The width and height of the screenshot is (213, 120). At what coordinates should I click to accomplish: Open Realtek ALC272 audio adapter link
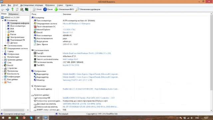[91, 89]
